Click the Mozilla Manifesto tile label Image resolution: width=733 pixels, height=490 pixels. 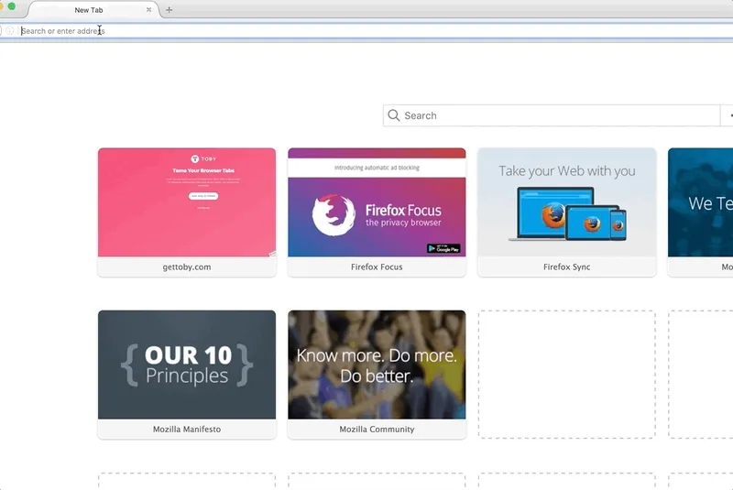[x=187, y=430]
